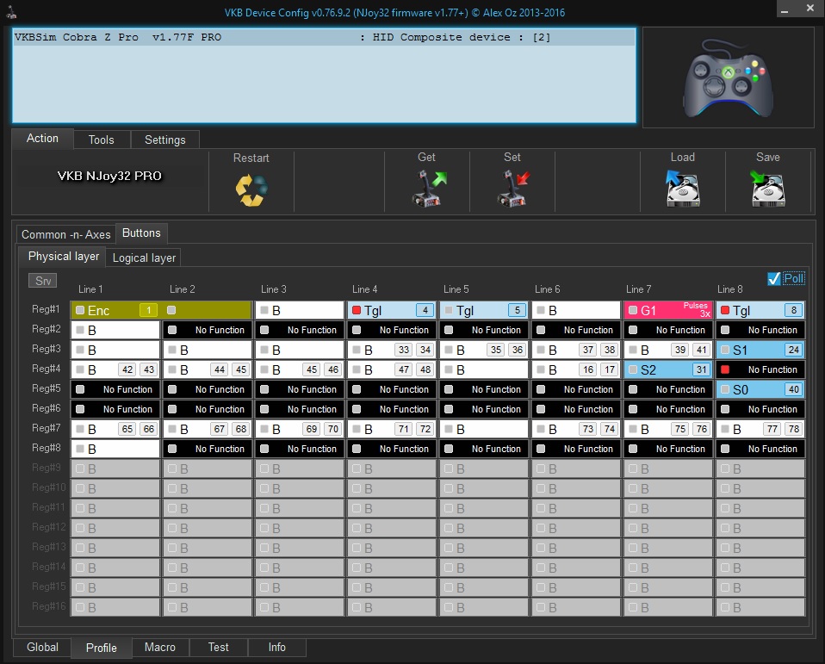Click indicator square on Reg#3 Line 8 S1
The height and width of the screenshot is (664, 825).
pos(725,350)
